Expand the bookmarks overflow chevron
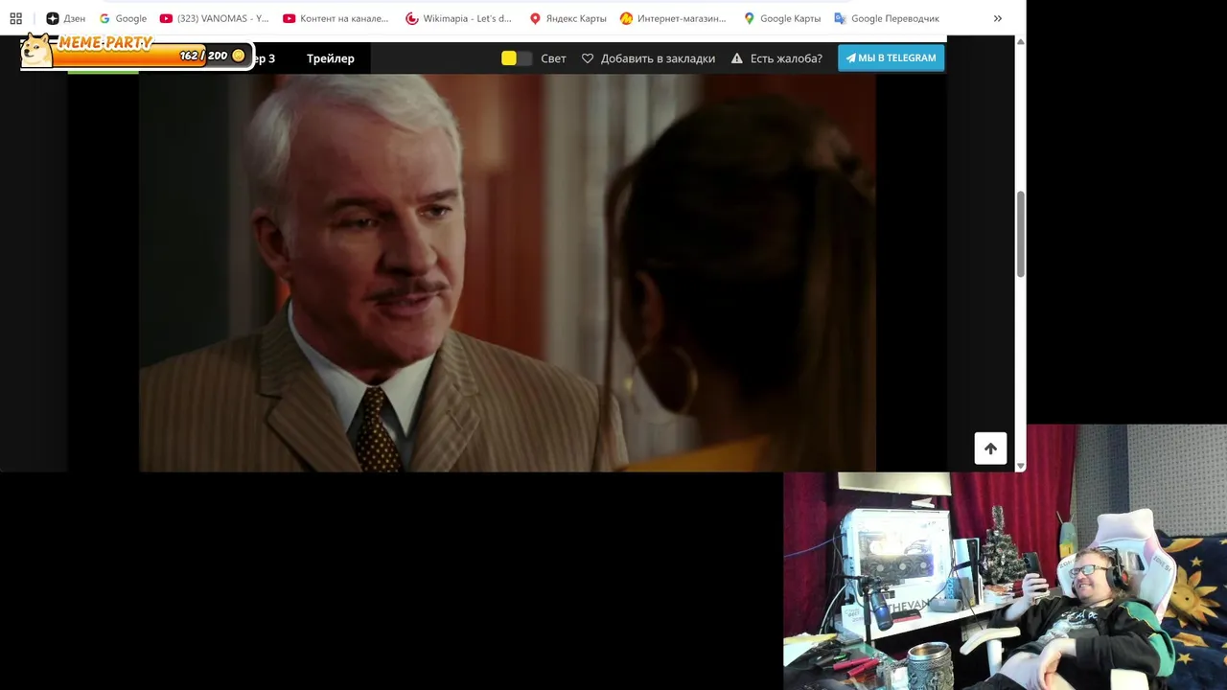This screenshot has height=690, width=1227. point(997,18)
